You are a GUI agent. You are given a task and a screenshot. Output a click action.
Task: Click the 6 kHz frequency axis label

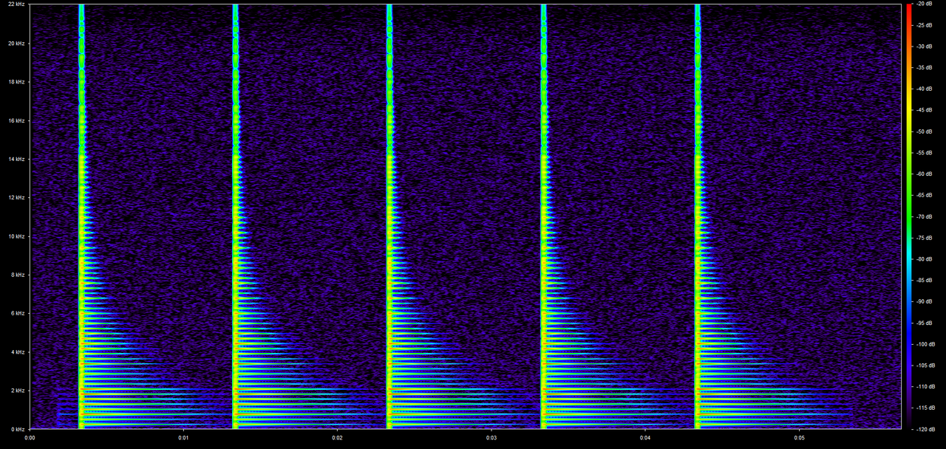pos(18,313)
